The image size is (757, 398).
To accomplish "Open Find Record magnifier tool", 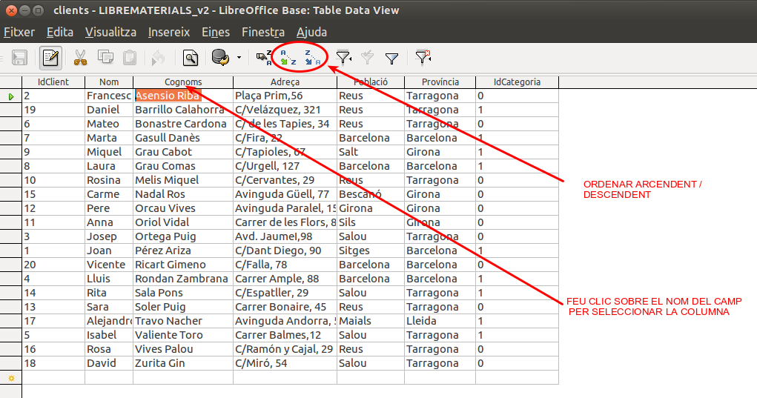I will point(191,57).
